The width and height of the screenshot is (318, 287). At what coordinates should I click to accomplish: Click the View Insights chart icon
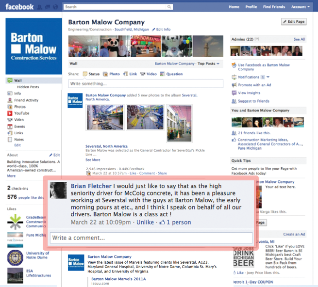tap(234, 93)
